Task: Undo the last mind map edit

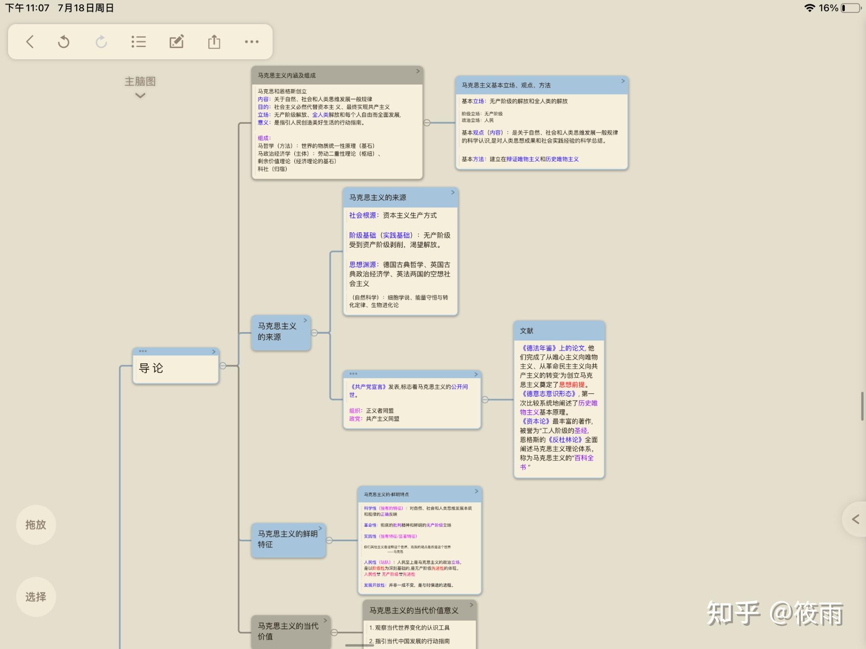Action: point(63,41)
